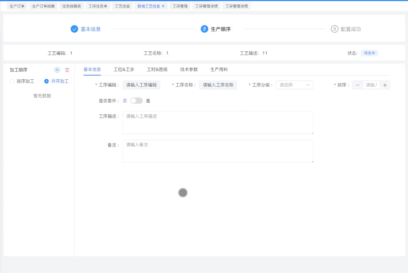Switch to the 工位&工步 tab
408x273 pixels.
(x=124, y=69)
